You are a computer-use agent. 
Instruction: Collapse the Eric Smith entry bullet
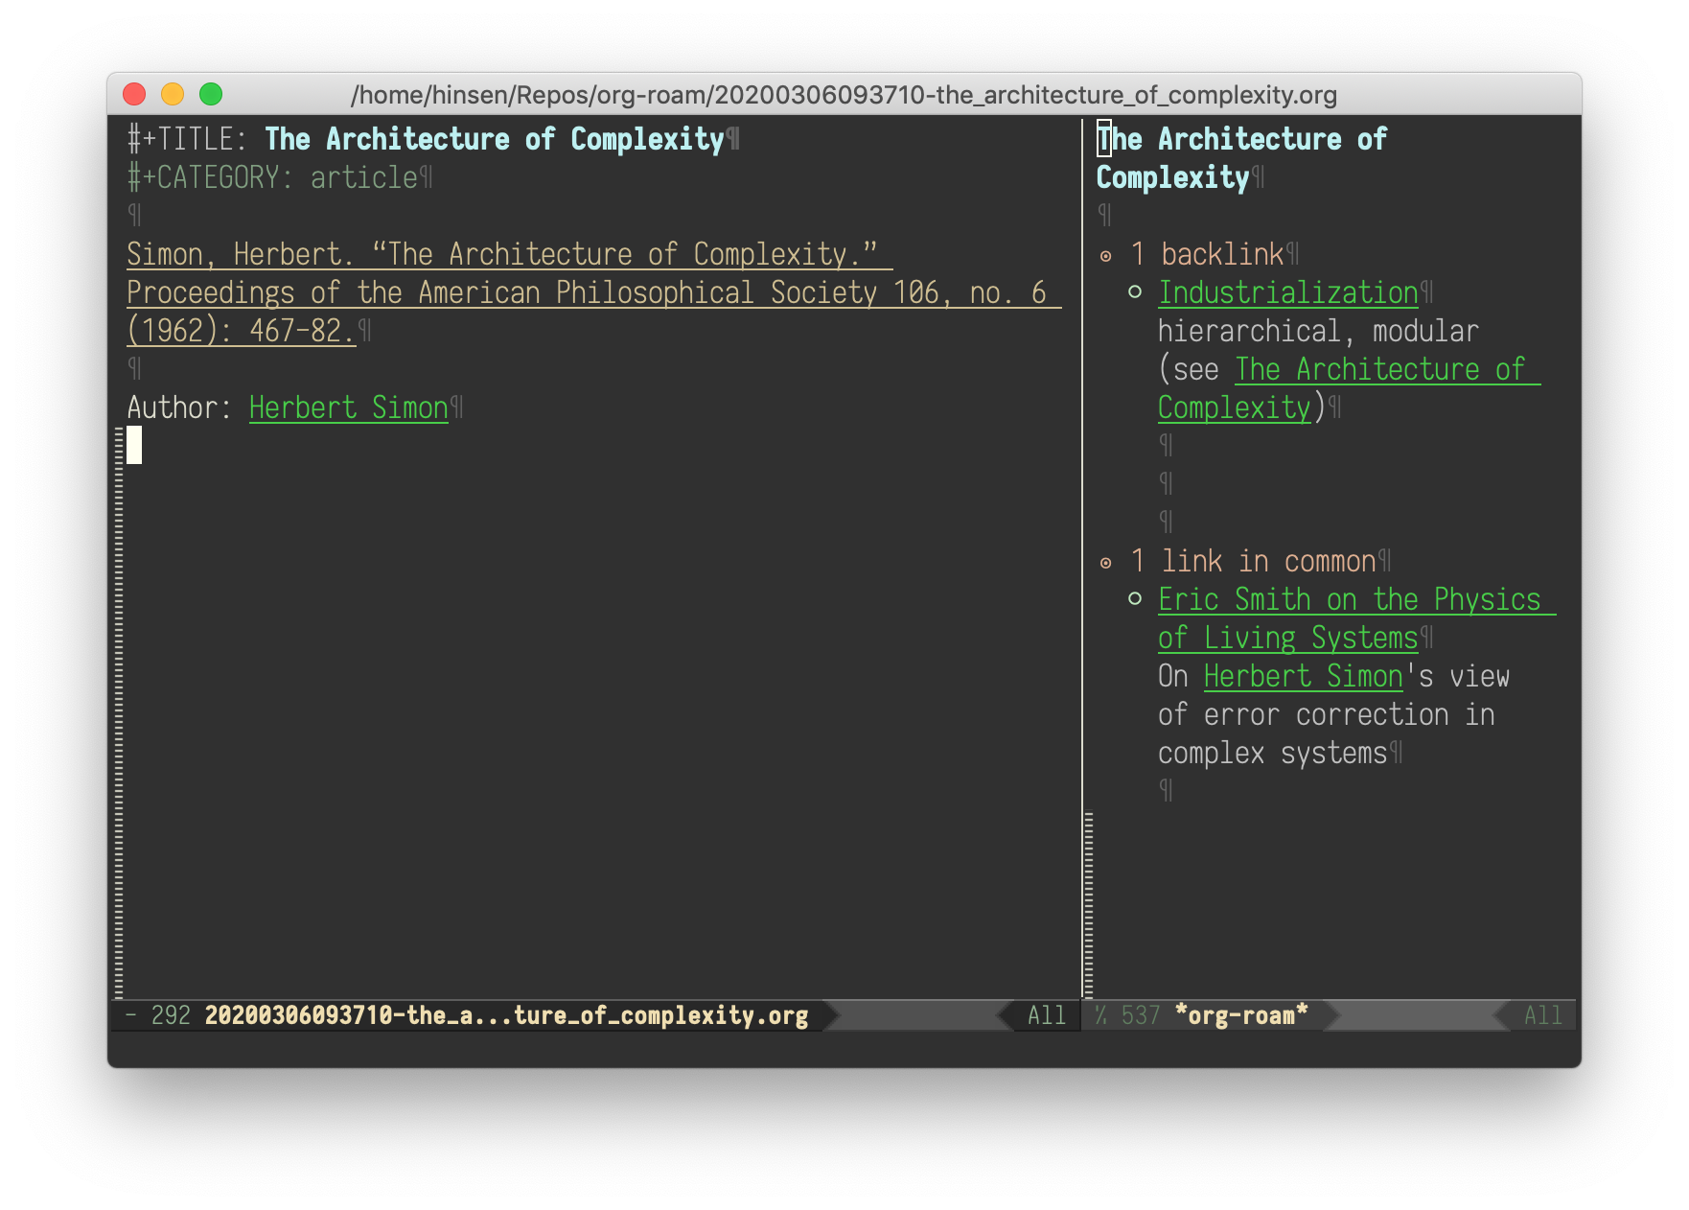click(1135, 599)
